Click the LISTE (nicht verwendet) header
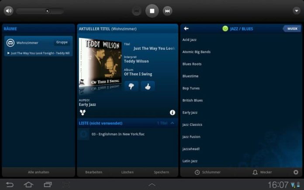 coord(100,123)
